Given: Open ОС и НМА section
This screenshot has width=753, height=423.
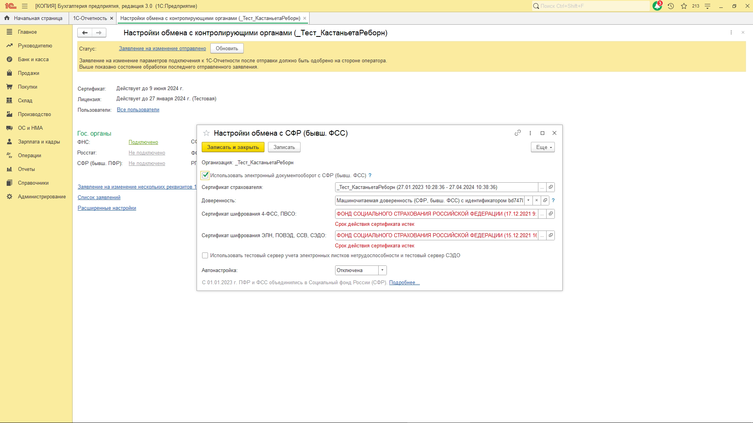Looking at the screenshot, I should coord(30,128).
